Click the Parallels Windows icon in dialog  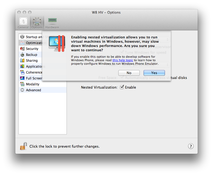coord(57,43)
